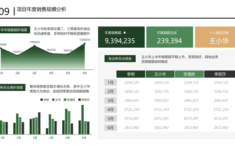Click the 王小华 column header in table

tap(160, 74)
